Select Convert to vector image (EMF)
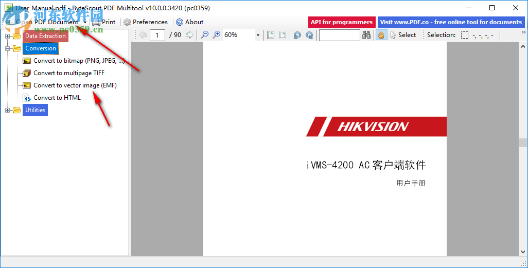The image size is (528, 268). tap(75, 85)
